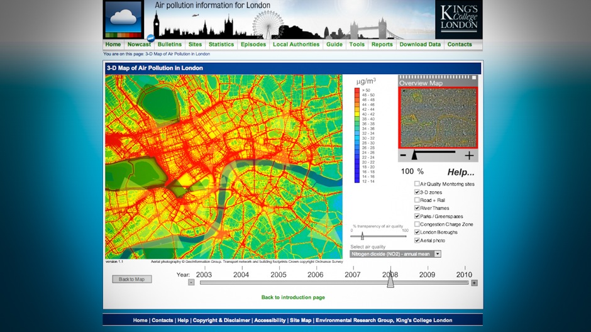Zoom in with overview map plus icon
The height and width of the screenshot is (332, 591).
[469, 155]
